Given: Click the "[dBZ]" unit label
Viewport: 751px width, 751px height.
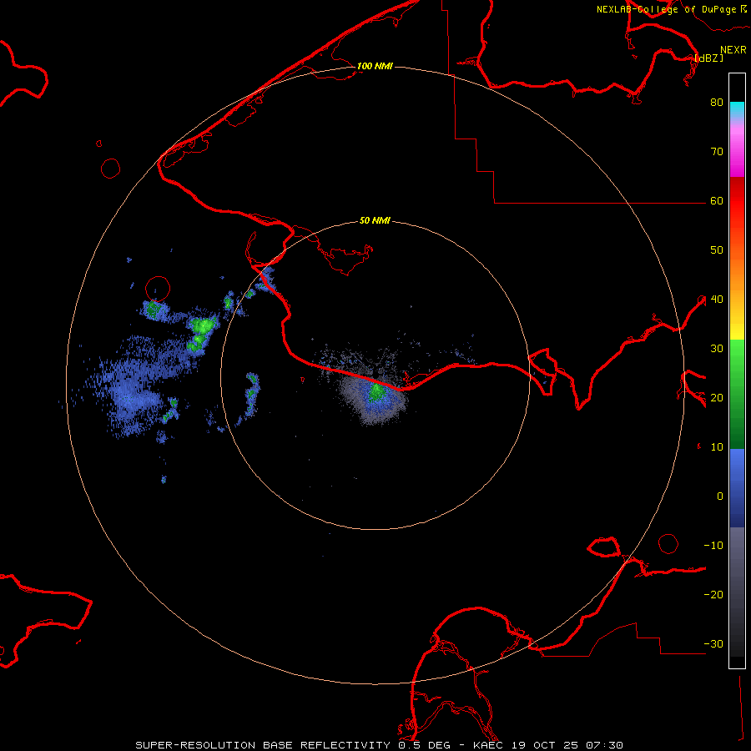Looking at the screenshot, I should click(x=709, y=58).
